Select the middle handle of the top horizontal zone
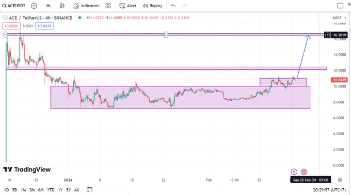Viewport: 351px width, 195px height. (x=166, y=35)
